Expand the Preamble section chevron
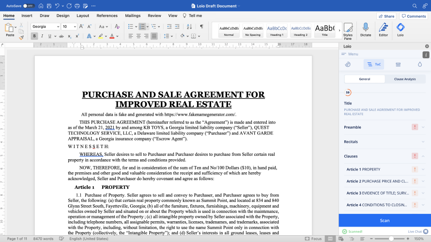The height and width of the screenshot is (242, 431). [423, 127]
